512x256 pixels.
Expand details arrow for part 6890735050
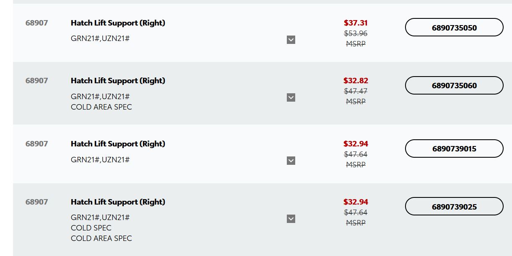pyautogui.click(x=291, y=40)
